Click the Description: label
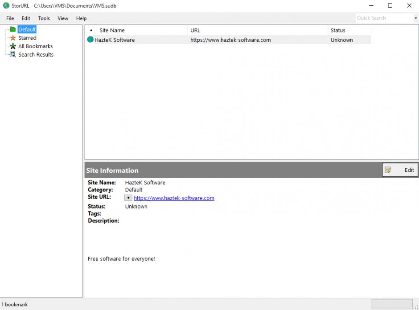This screenshot has width=419, height=310. pos(104,220)
